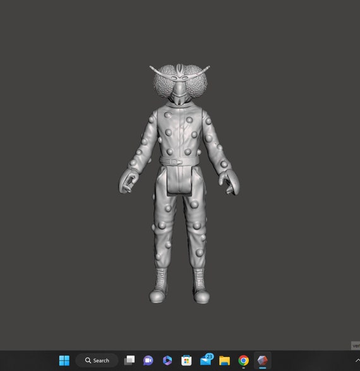Expand the hidden system tray icons chevron
360x371 pixels.
[x=357, y=361]
